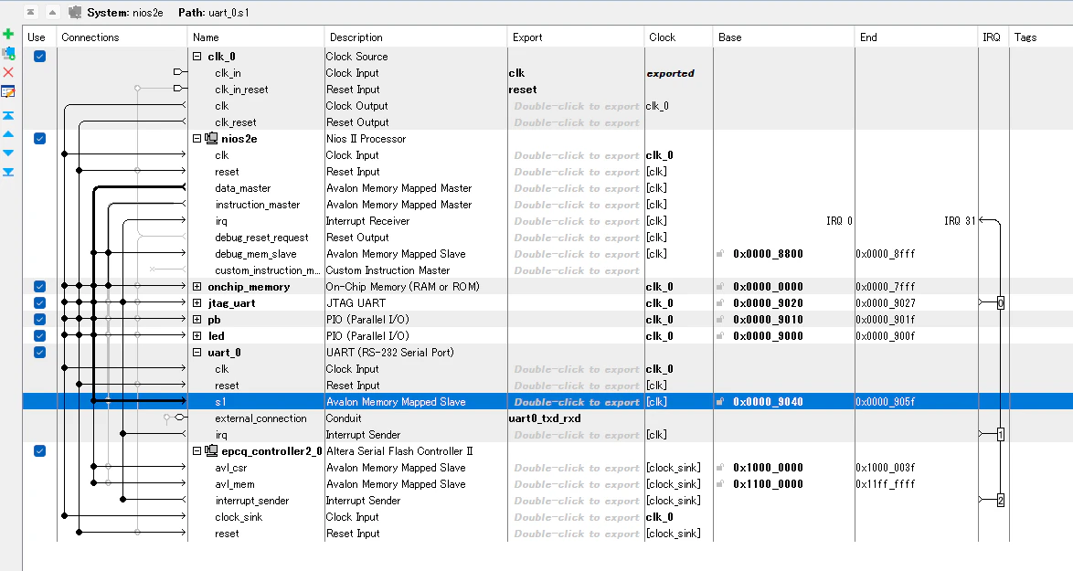Click the Clock column header

pos(679,37)
